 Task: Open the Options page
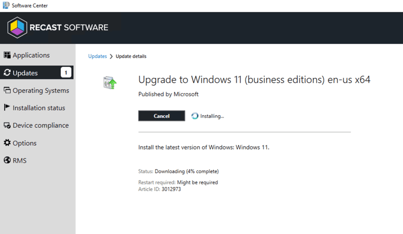24,143
